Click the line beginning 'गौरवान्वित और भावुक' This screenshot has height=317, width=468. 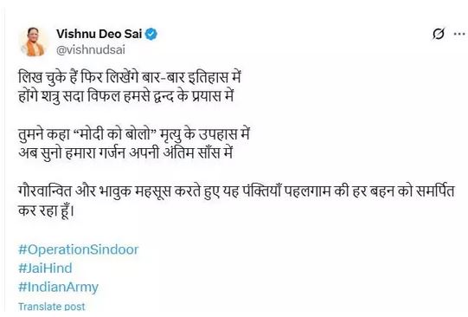pyautogui.click(x=236, y=191)
